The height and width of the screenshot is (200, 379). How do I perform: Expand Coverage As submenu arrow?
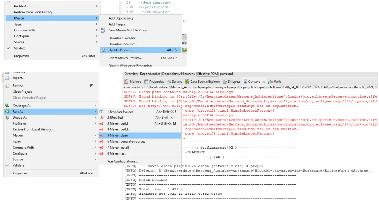coord(95,105)
